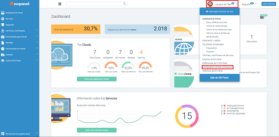Open the Soporte dropdown arrow
This screenshot has width=279, height=137.
[256, 4]
